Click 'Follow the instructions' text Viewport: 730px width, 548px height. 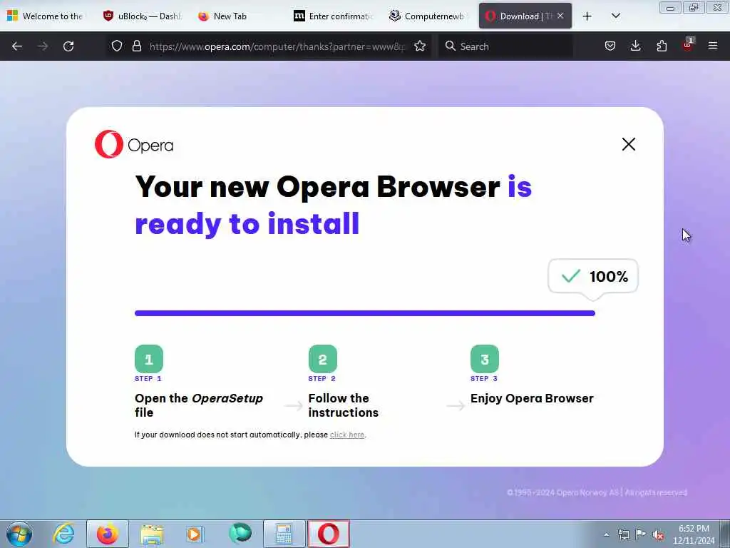(343, 405)
